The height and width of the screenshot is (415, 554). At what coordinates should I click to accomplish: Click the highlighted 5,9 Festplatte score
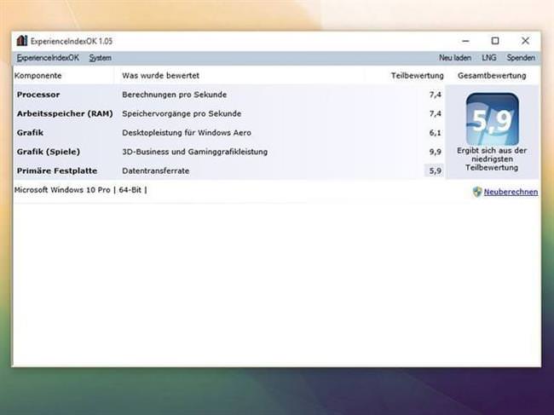coord(434,171)
